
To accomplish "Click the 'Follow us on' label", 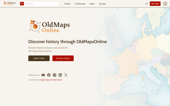I will coord(34,75).
